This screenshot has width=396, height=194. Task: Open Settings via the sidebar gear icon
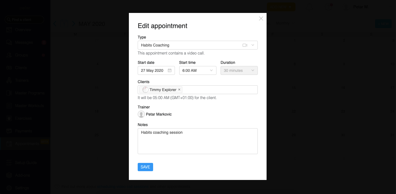tap(9, 188)
